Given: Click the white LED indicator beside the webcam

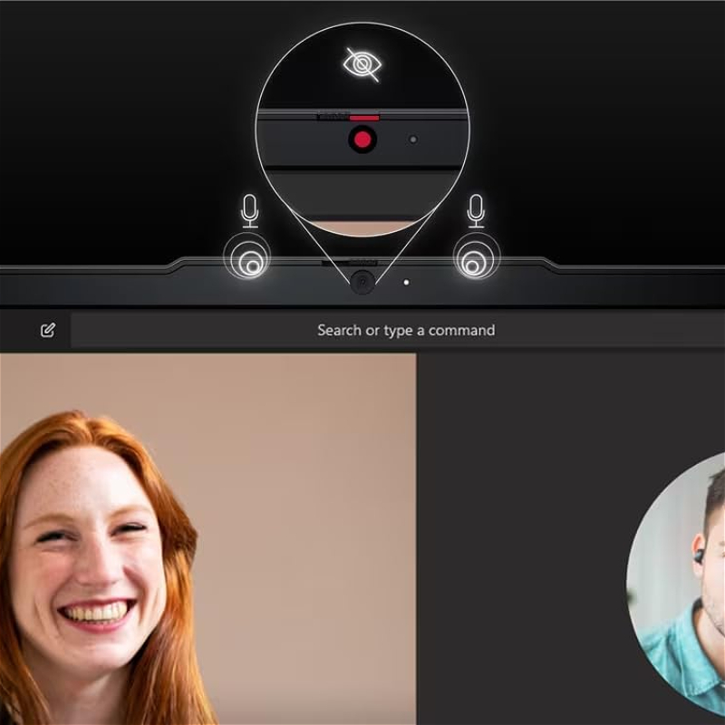Looking at the screenshot, I should tap(406, 282).
